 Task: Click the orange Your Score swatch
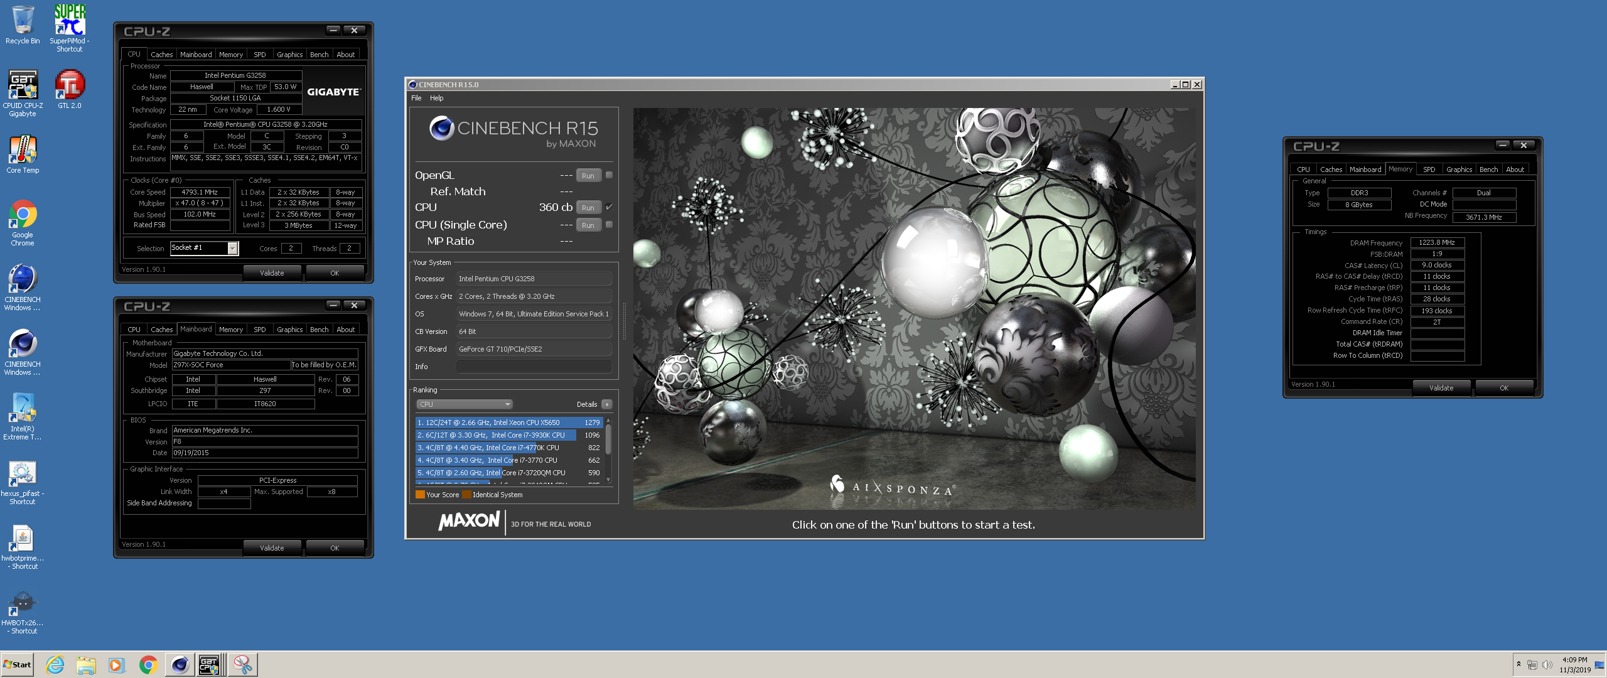[420, 495]
